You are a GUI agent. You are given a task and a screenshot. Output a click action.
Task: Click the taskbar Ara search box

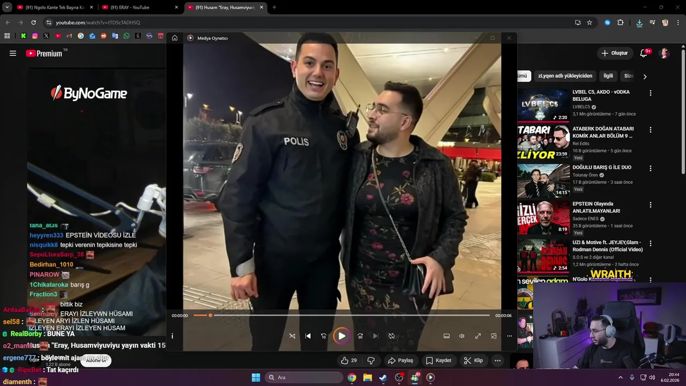click(x=304, y=377)
